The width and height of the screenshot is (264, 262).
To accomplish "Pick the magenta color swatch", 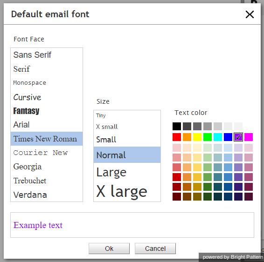I will coord(249,137).
